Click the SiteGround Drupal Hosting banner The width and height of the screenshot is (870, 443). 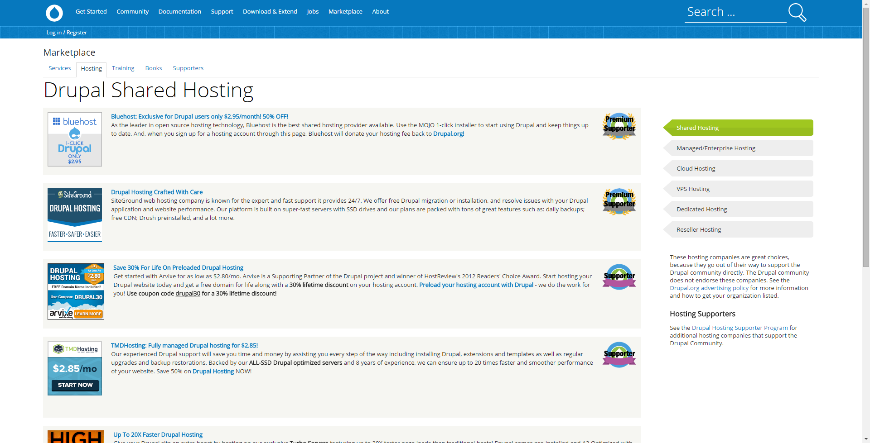(74, 214)
